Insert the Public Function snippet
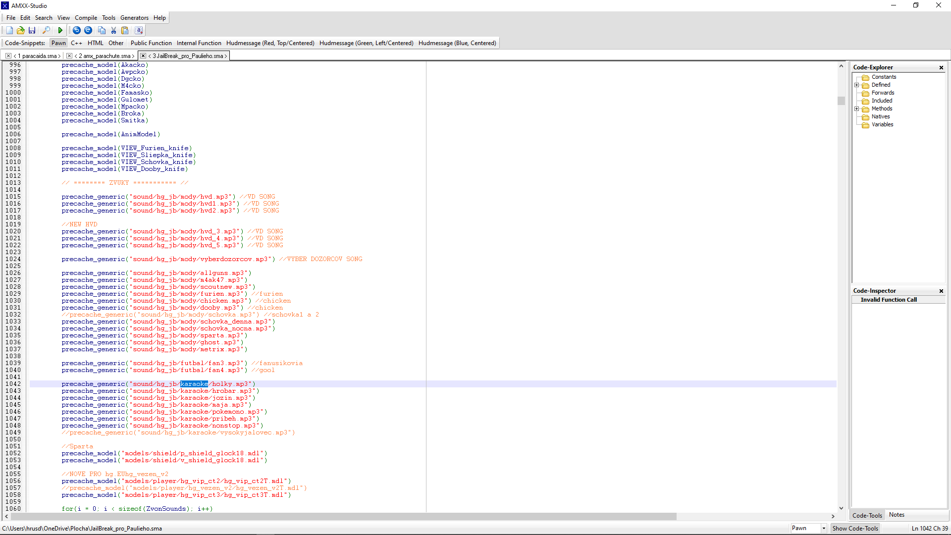The image size is (951, 535). pos(151,43)
